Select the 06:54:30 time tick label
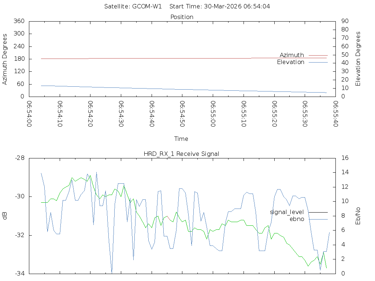 point(121,114)
